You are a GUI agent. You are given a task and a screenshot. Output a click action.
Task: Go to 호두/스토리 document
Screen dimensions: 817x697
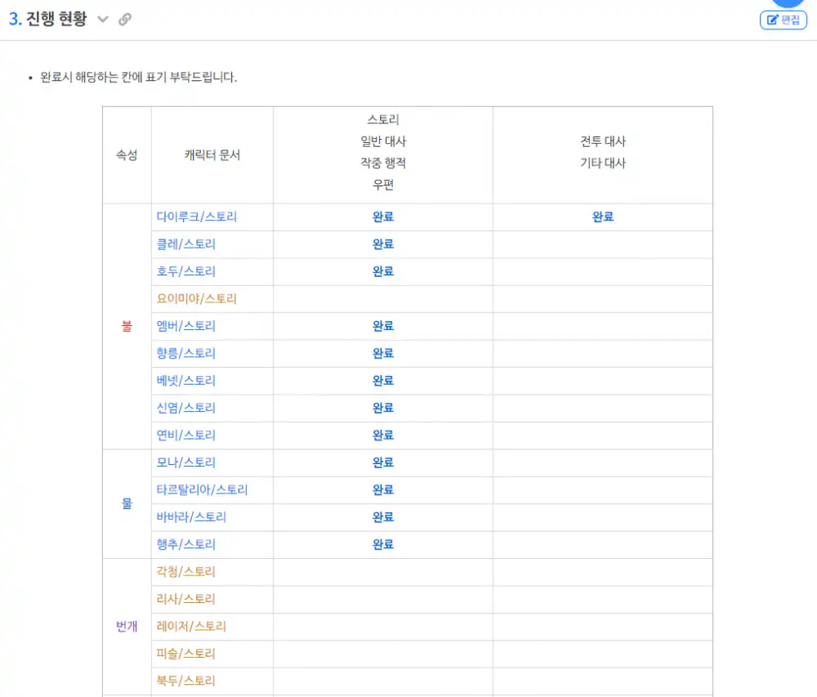pyautogui.click(x=185, y=271)
